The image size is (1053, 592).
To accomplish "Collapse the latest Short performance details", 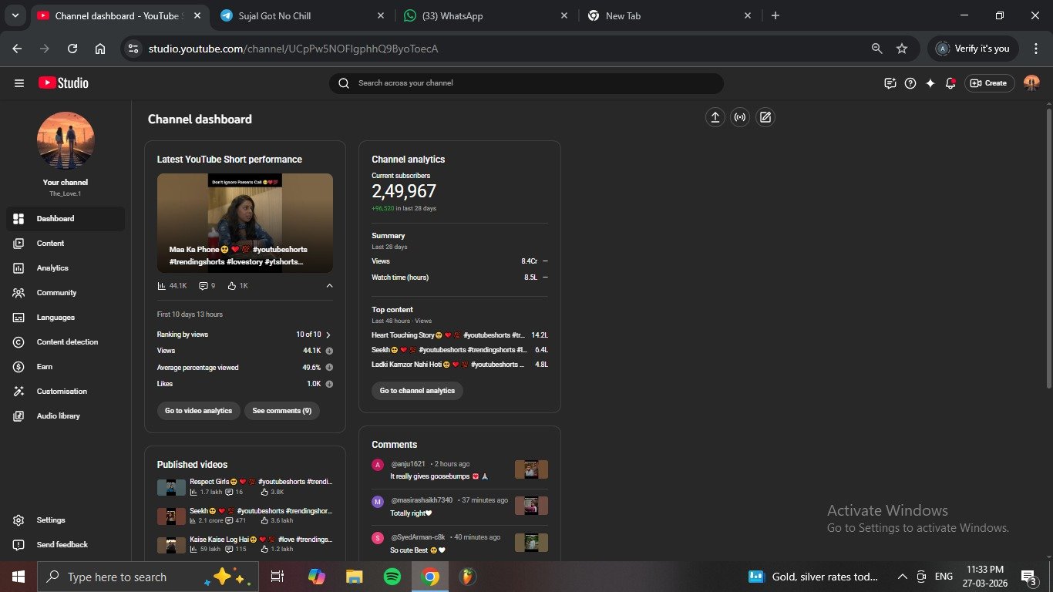I will [x=329, y=286].
